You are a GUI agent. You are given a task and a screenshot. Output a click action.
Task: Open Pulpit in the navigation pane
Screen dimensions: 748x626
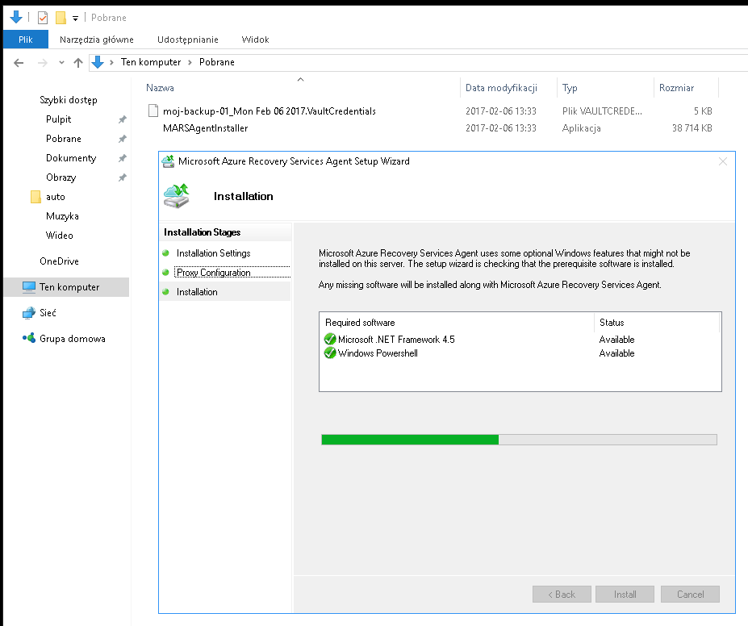pos(58,119)
